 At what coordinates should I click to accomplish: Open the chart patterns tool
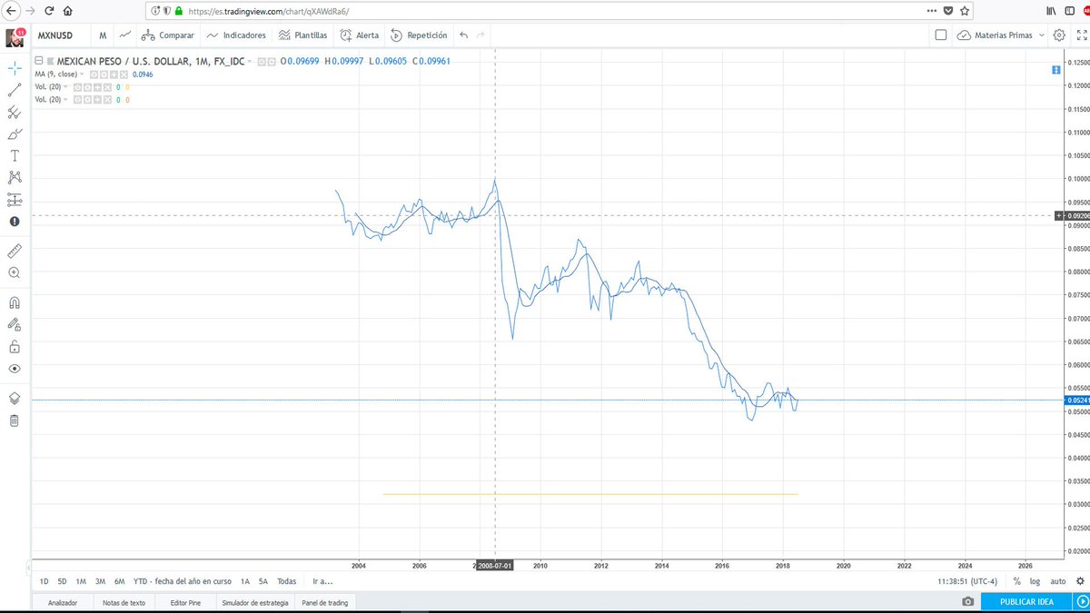tap(15, 177)
